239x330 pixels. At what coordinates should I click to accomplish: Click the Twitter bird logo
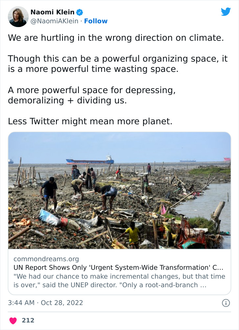click(x=226, y=11)
